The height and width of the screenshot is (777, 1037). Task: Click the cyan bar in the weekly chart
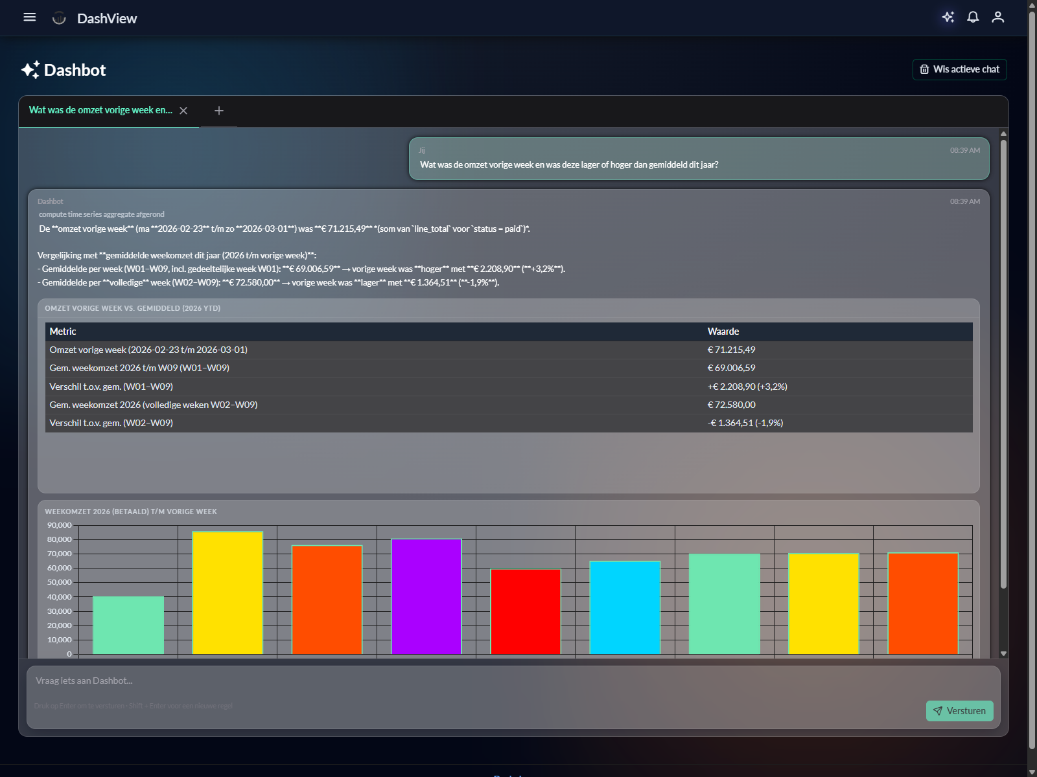[x=625, y=607]
